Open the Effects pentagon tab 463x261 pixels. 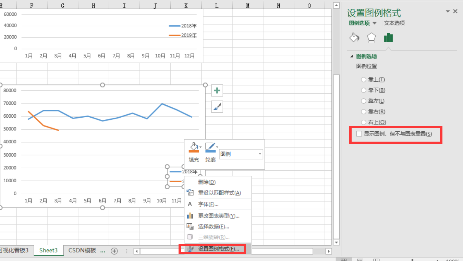coord(371,37)
